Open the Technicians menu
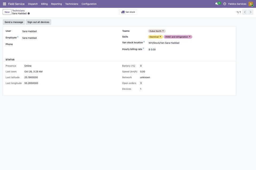 [x=72, y=4]
